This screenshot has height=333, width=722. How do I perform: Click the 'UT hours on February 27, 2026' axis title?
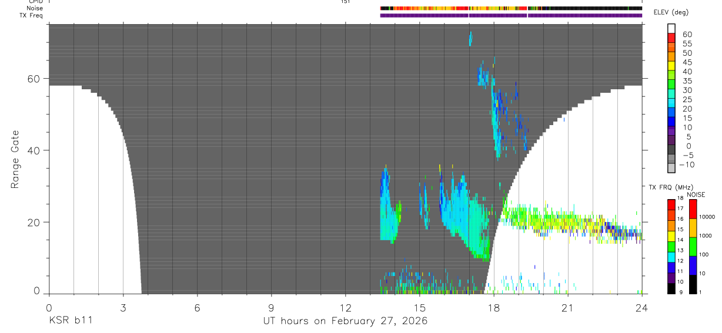[345, 321]
